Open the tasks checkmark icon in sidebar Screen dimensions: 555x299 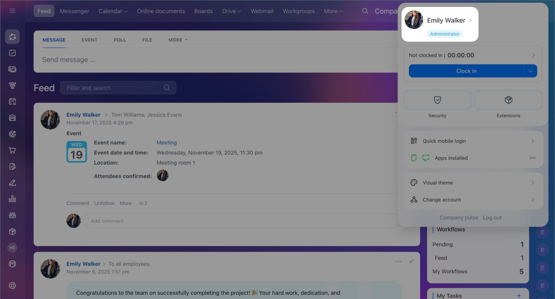coord(12,53)
